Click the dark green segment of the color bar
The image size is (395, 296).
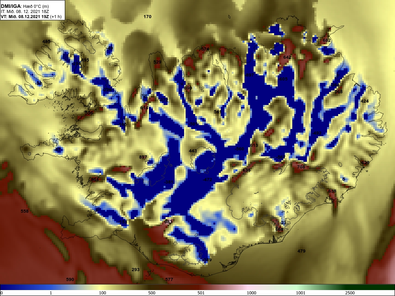pyautogui.click(x=365, y=287)
